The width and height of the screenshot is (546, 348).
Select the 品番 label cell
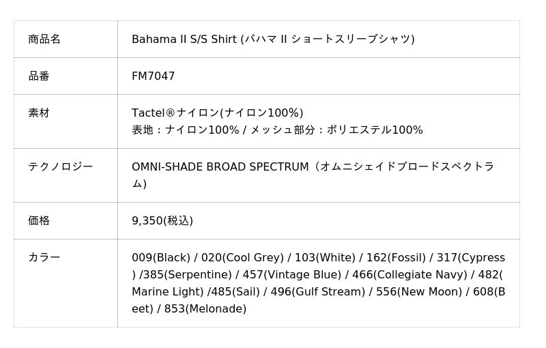tap(39, 76)
